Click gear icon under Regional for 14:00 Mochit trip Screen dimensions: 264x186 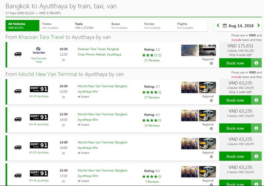211,157
